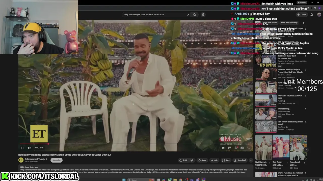This screenshot has width=323, height=181.
Task: Turn on closed captions in the player
Action: [230, 148]
